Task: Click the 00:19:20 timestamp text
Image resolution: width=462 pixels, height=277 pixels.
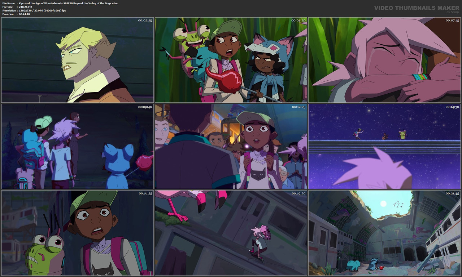Action: coord(298,193)
